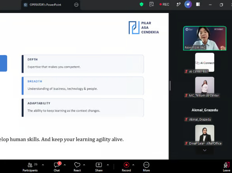Click the Pilar Asa Cendekia logo
This screenshot has width=232, height=173.
[x=144, y=28]
